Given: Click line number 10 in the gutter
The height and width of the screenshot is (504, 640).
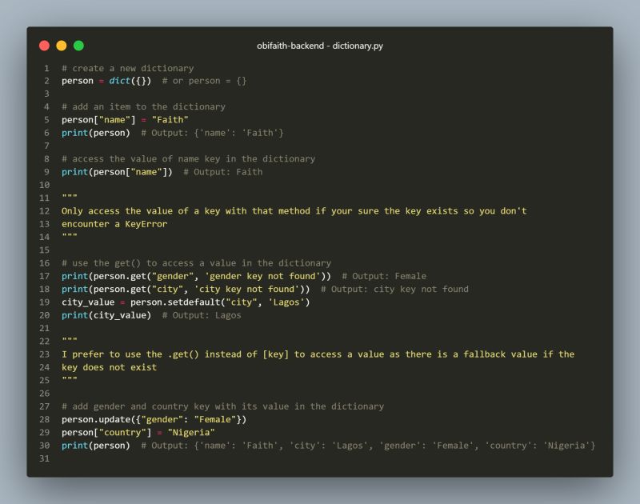Looking at the screenshot, I should pos(45,185).
